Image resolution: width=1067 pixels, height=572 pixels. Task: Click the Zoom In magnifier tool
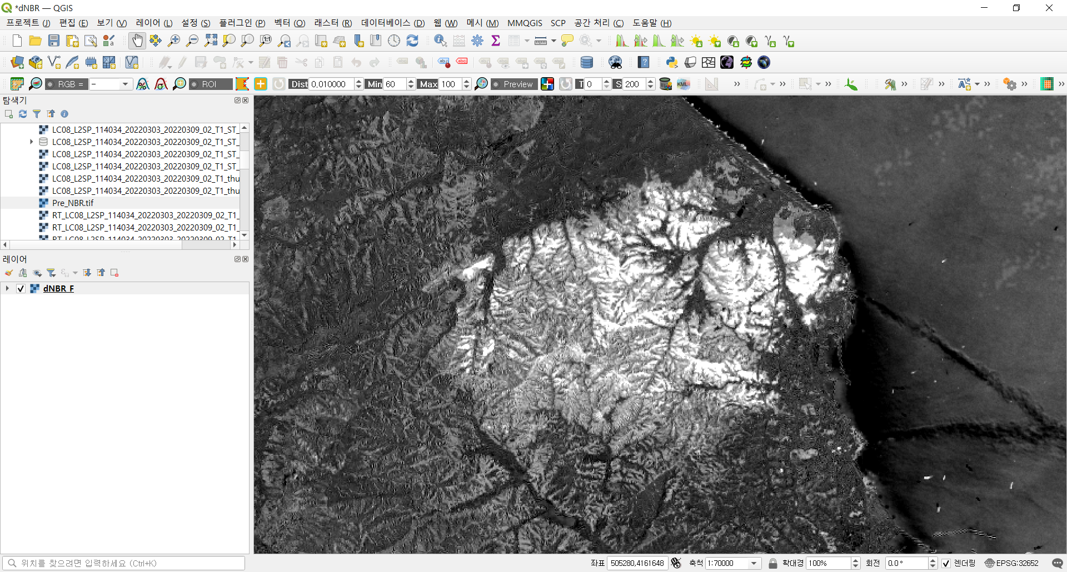(x=174, y=41)
